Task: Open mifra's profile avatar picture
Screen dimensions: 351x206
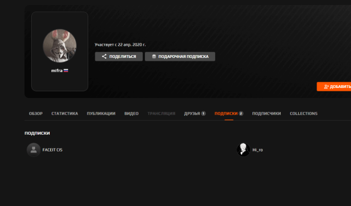Action: (x=60, y=46)
